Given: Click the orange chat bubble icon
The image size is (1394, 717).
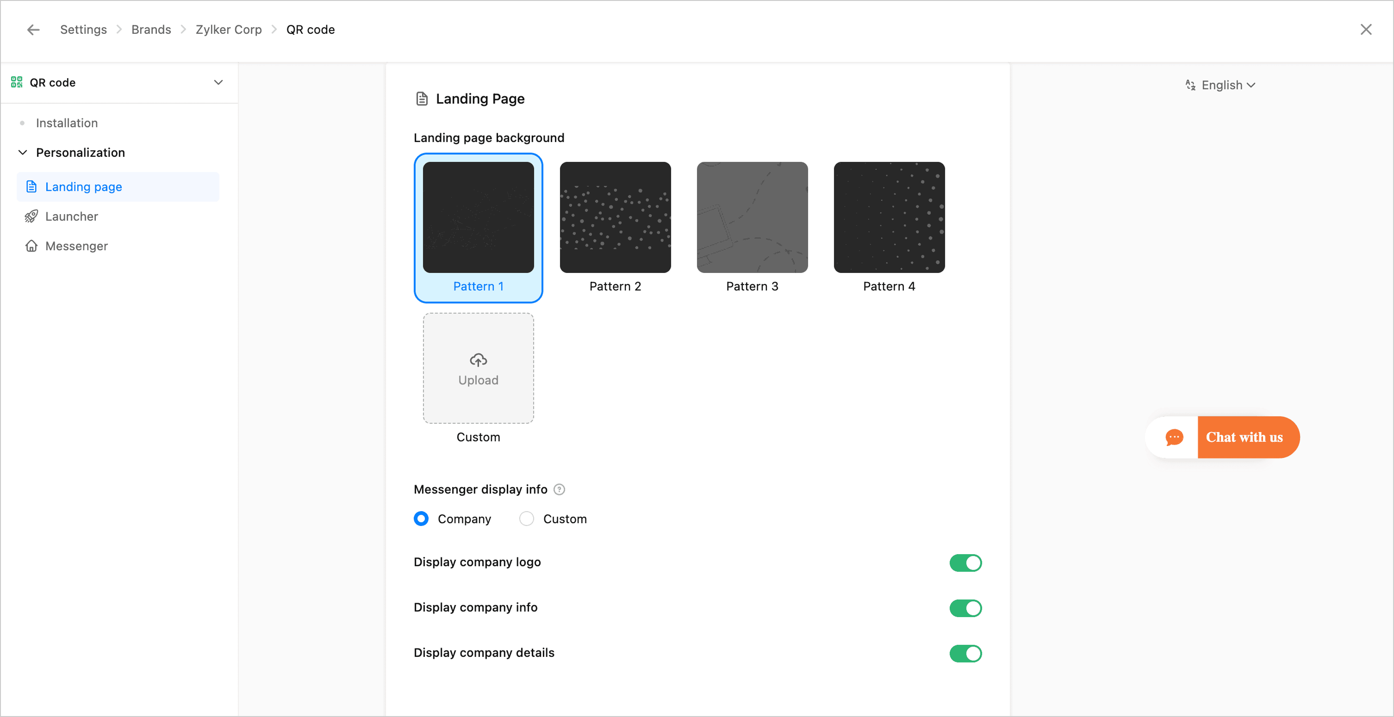Looking at the screenshot, I should [1174, 437].
